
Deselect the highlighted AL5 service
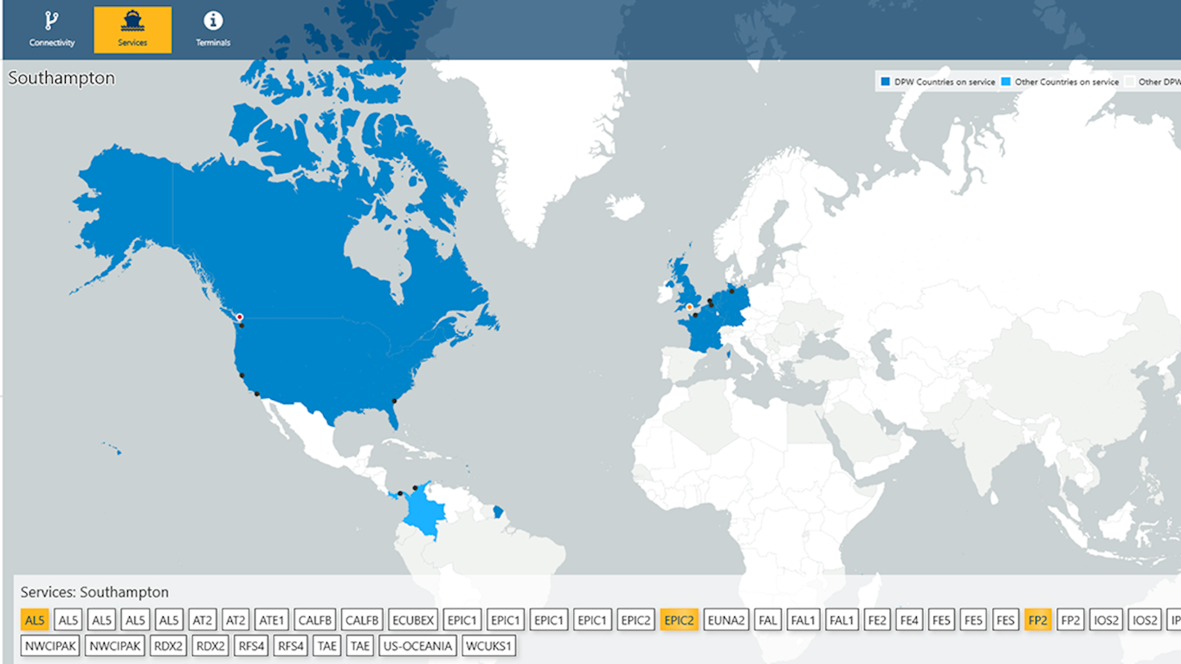(x=35, y=620)
